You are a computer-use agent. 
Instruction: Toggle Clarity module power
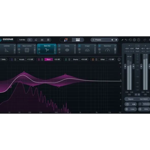tap(59, 46)
